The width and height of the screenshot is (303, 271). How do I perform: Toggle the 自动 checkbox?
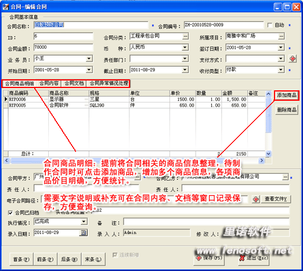(x=270, y=25)
